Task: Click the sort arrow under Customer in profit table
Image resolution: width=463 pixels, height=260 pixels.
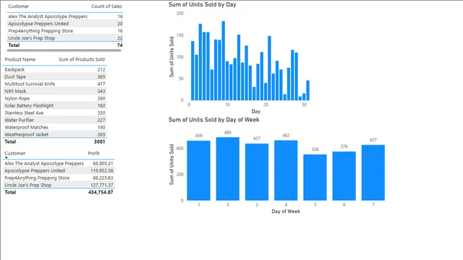Action: click(x=7, y=157)
